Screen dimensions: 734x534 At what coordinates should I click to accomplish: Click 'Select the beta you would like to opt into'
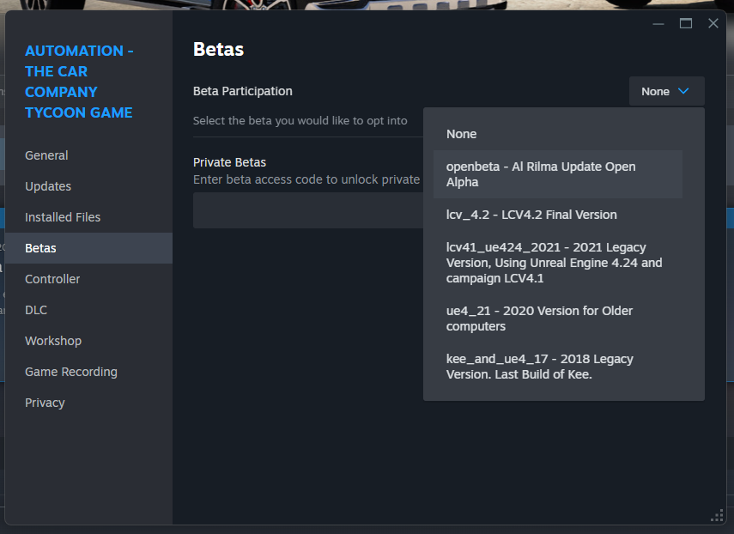point(300,121)
